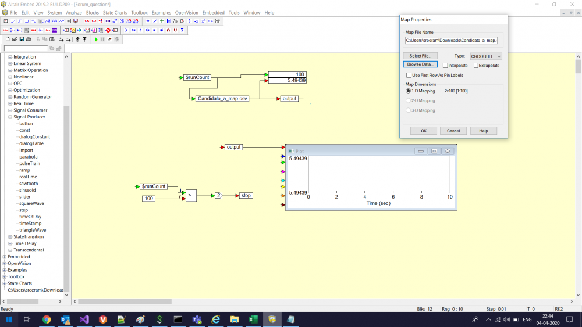Paste from clipboard toolbar icon
Viewport: 582px width, 327px height.
coord(52,39)
